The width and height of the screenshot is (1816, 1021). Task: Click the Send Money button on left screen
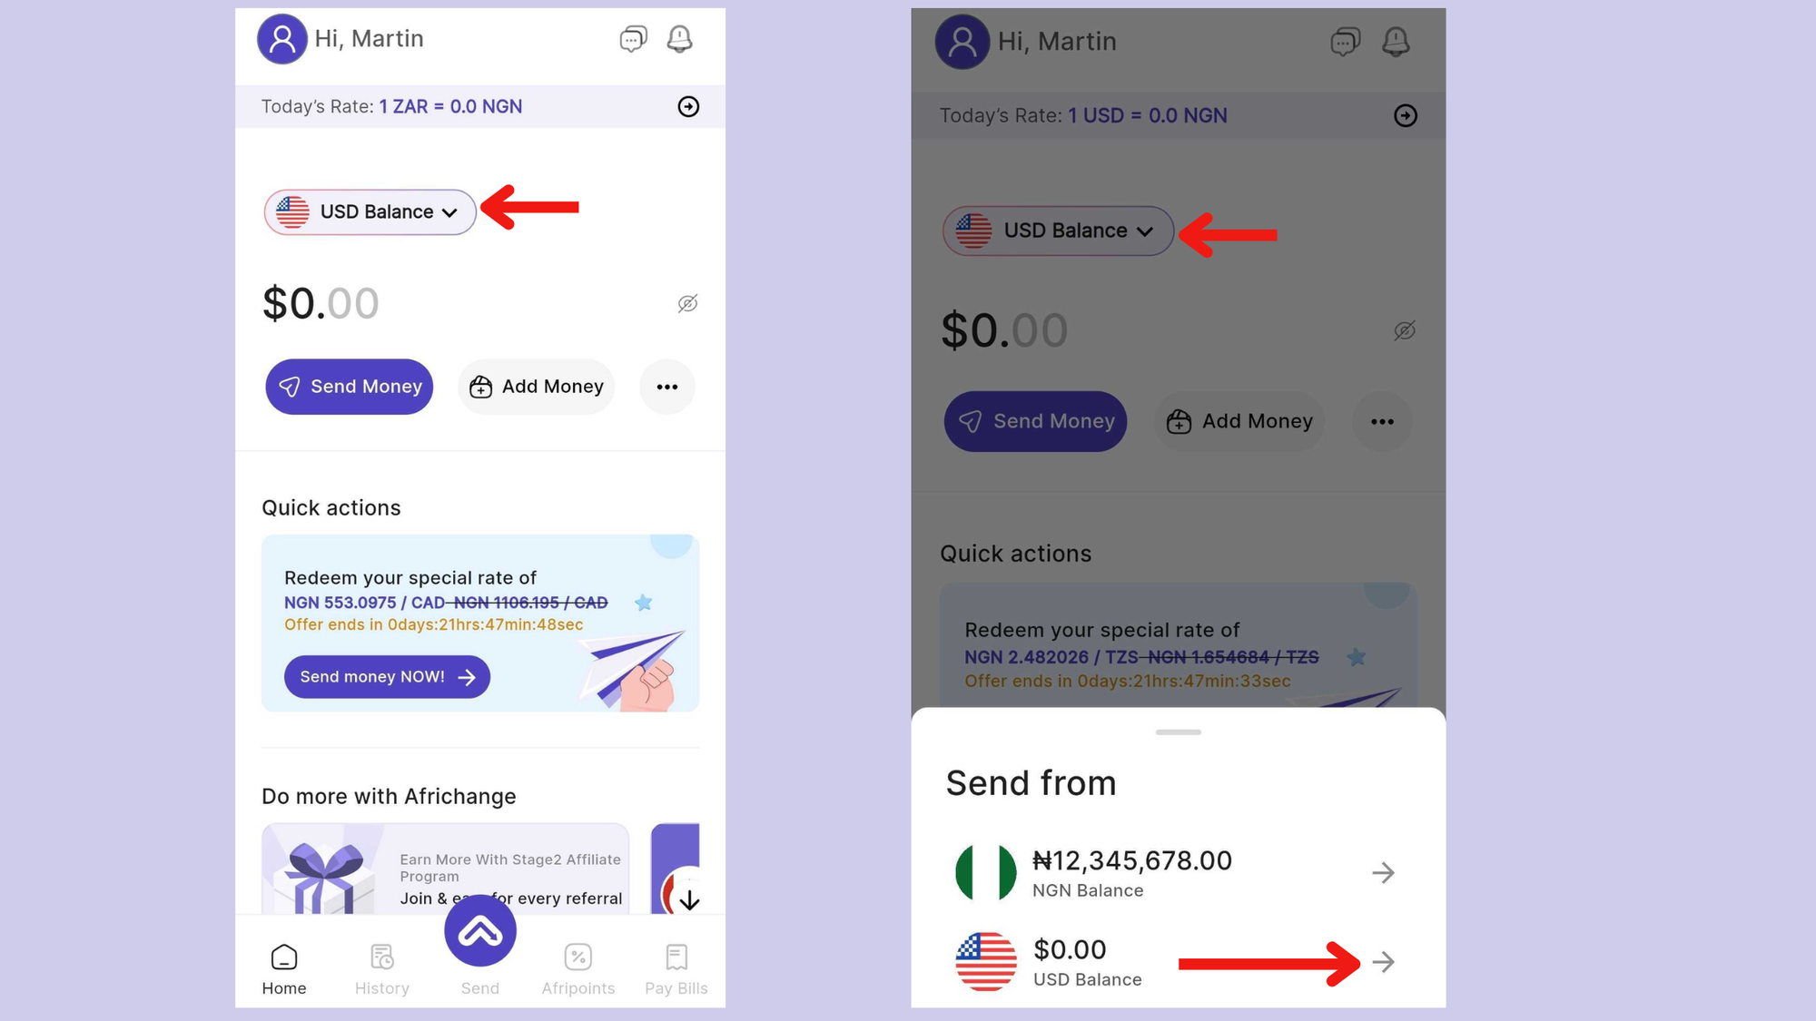coord(350,387)
